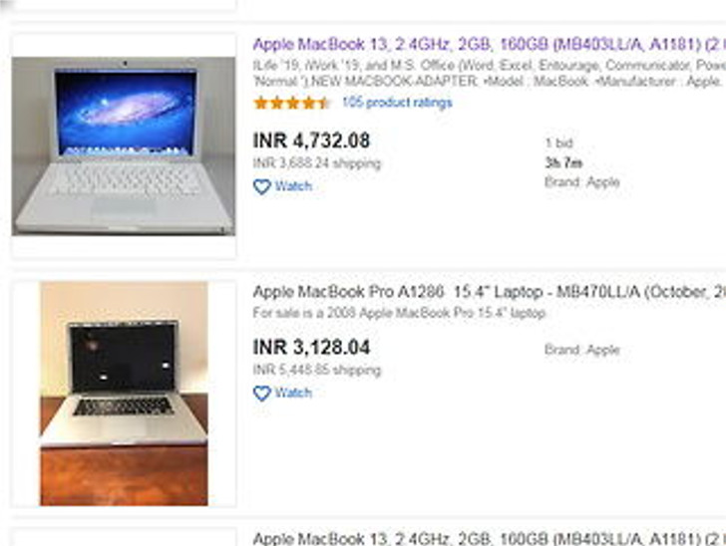Click the heart icon under INR 4,732.08
The width and height of the screenshot is (728, 546).
[262, 187]
